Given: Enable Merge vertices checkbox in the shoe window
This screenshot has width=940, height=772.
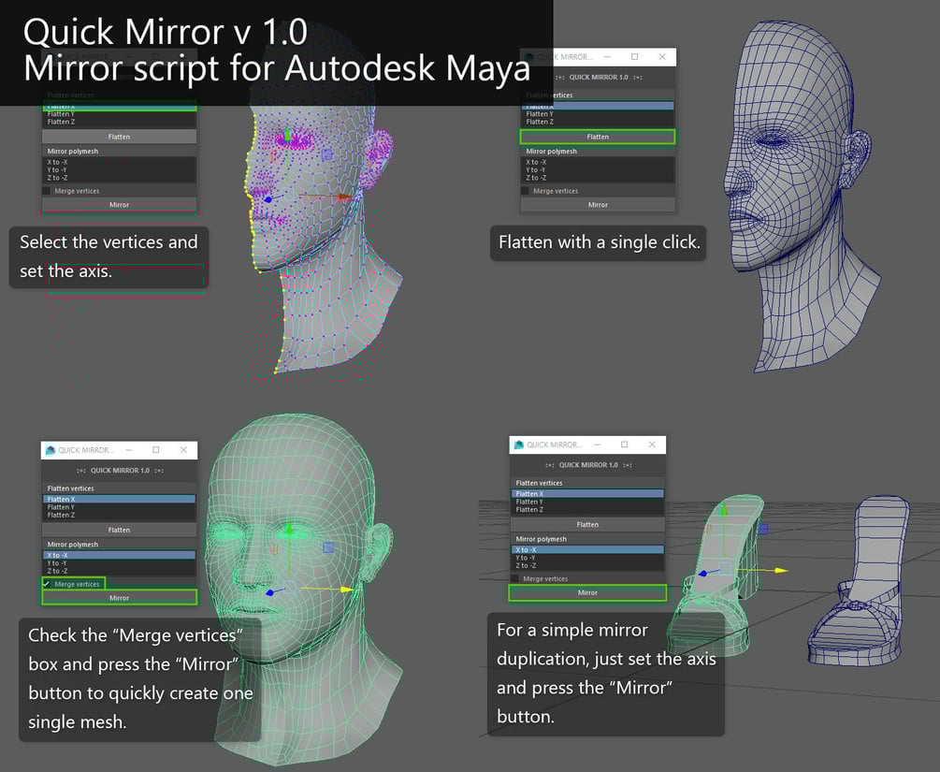Looking at the screenshot, I should tap(515, 578).
